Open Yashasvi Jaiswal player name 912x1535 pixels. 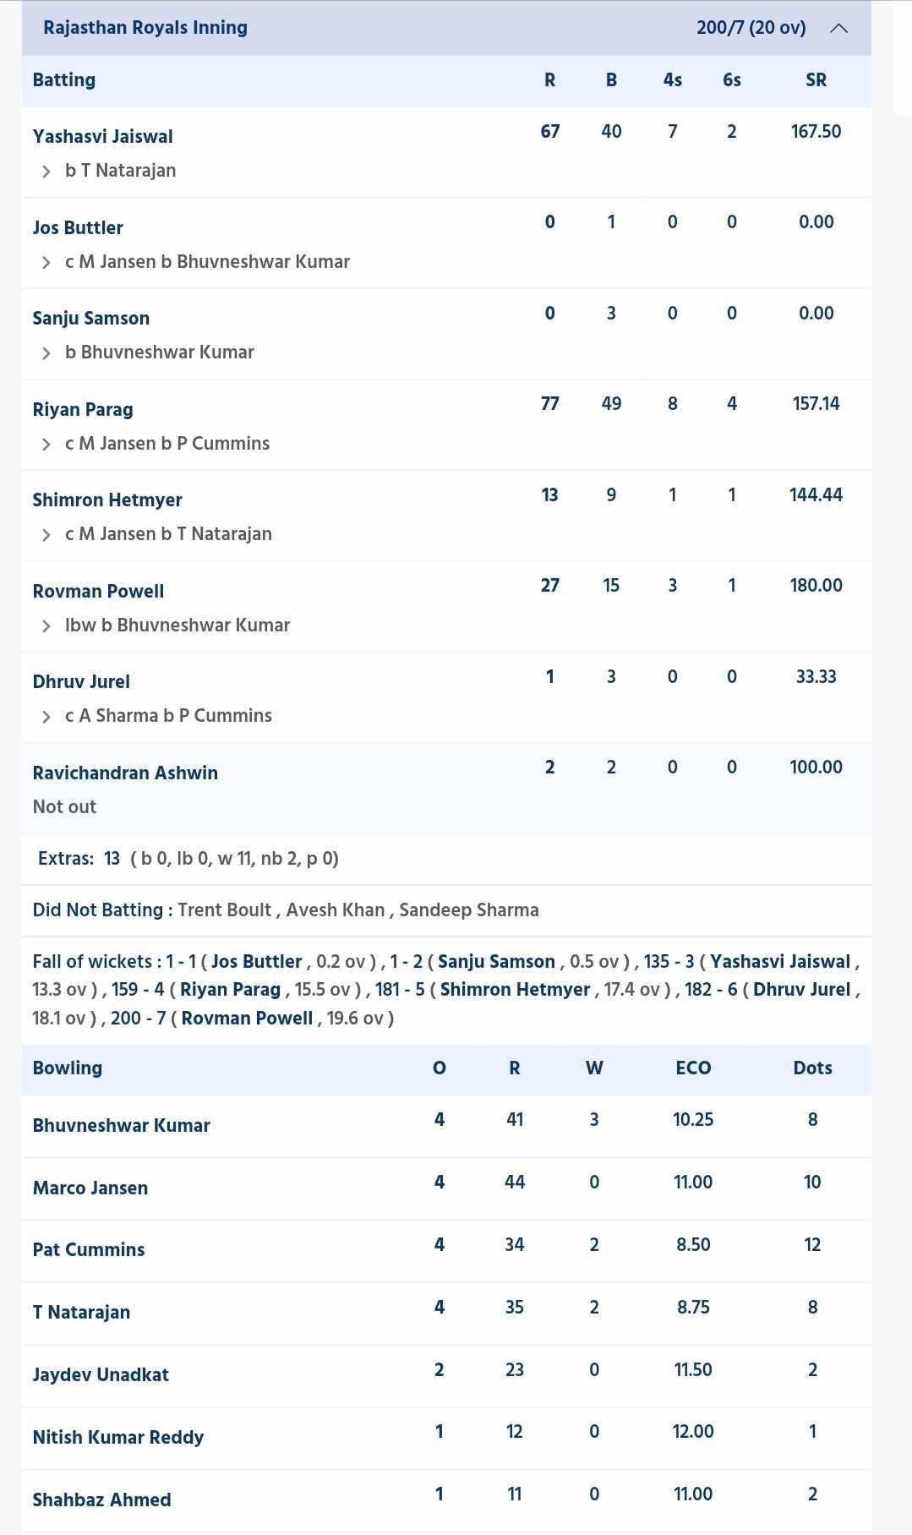pos(102,137)
